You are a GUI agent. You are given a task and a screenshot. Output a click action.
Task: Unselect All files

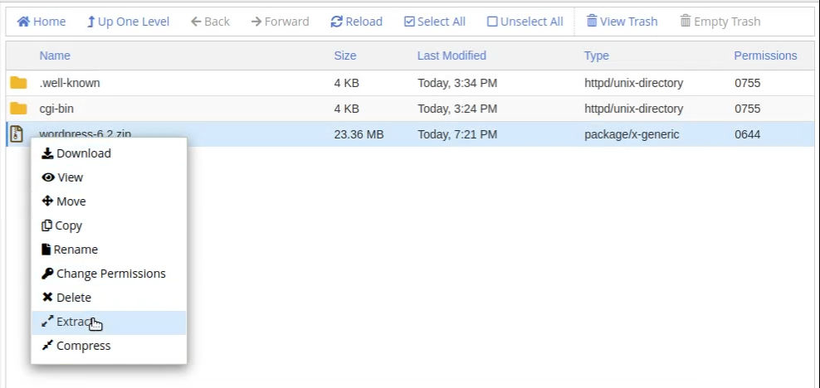tap(525, 22)
